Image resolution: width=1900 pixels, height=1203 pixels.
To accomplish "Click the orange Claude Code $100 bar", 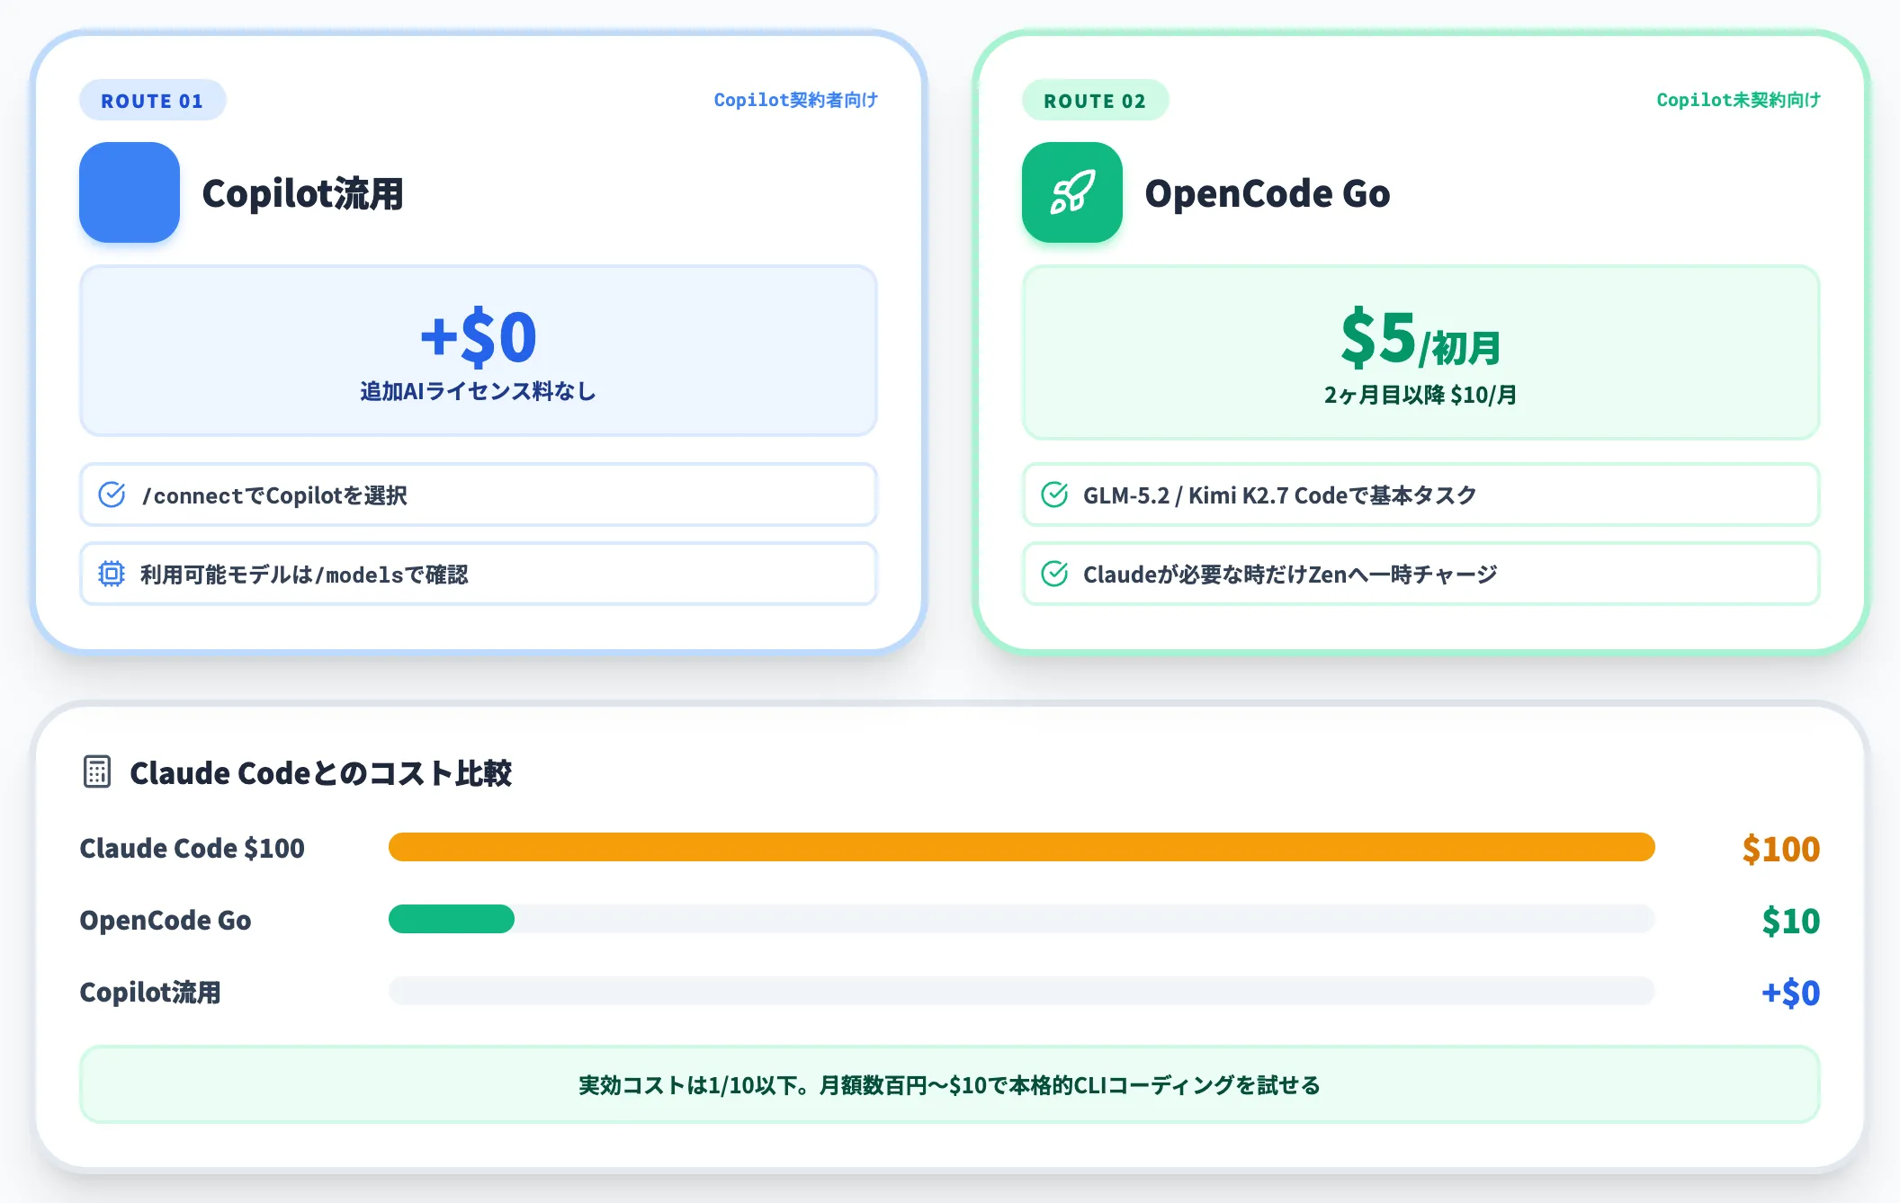I will [x=1022, y=847].
